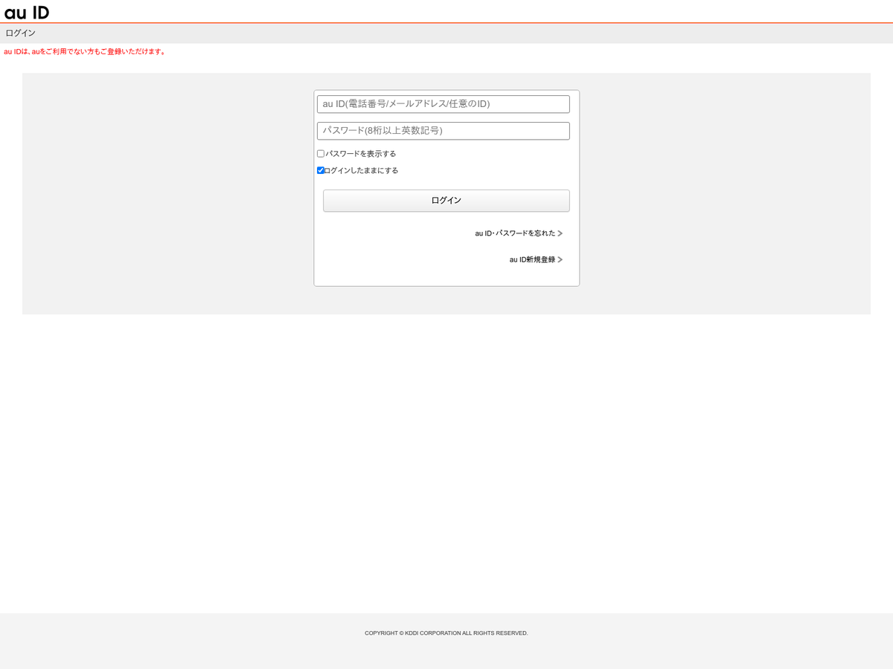Click the au ID logo
The height and width of the screenshot is (669, 893).
coord(27,12)
